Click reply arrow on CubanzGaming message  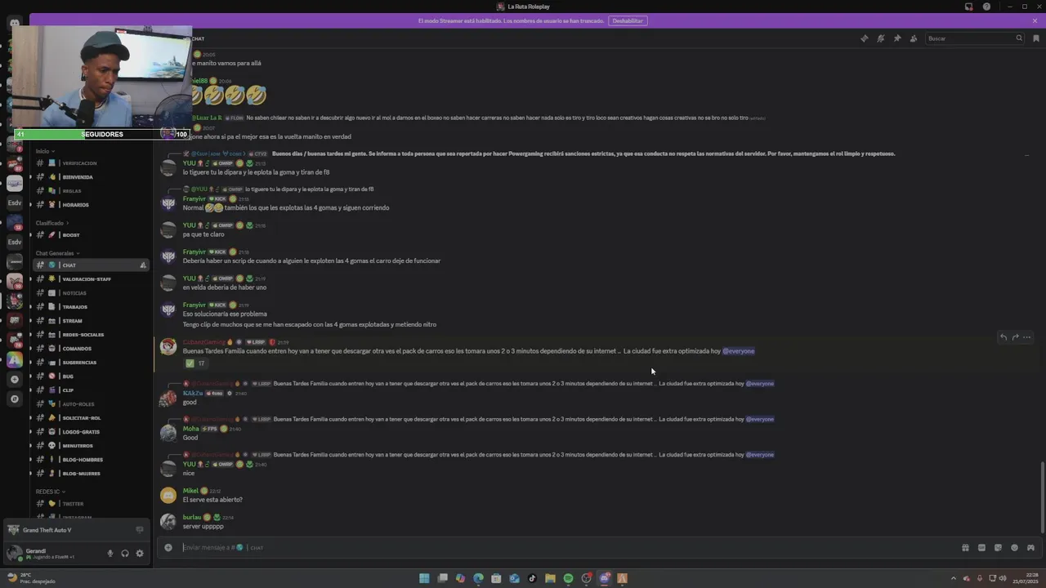tap(1004, 337)
